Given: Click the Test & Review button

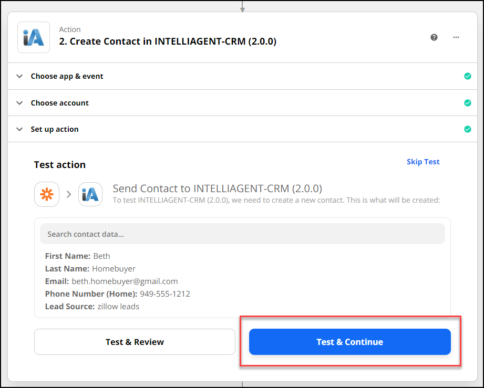Looking at the screenshot, I should pos(135,342).
